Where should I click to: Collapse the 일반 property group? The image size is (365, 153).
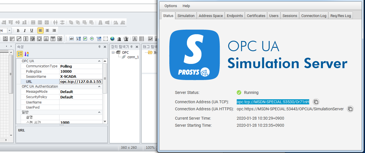(99, 112)
